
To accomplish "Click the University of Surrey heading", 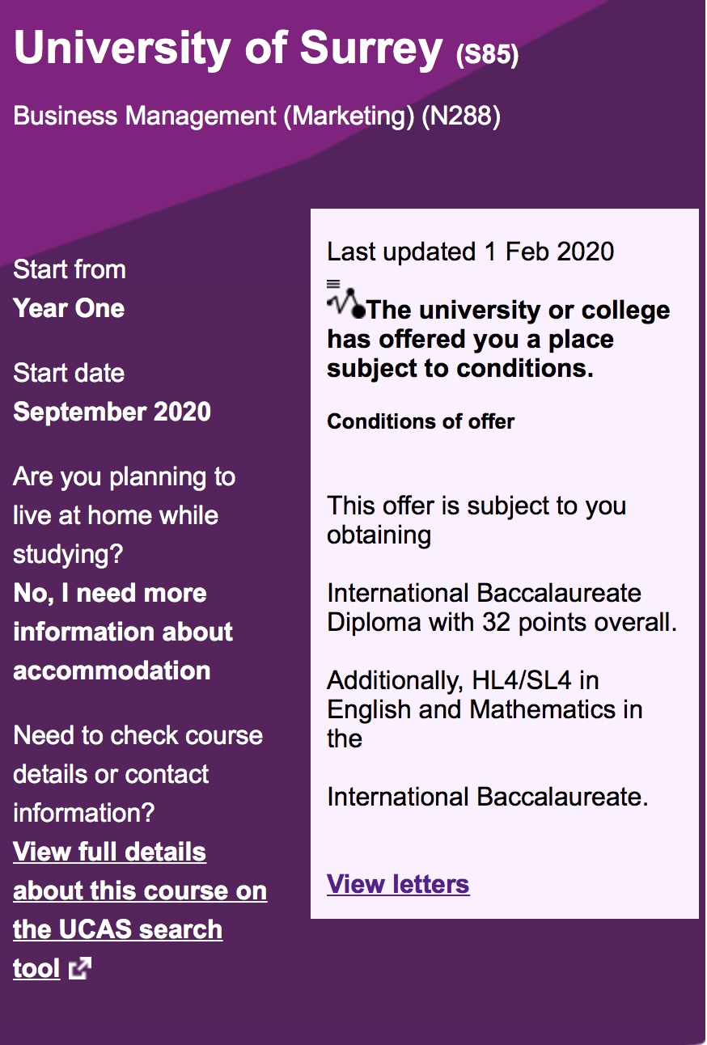I will (229, 49).
